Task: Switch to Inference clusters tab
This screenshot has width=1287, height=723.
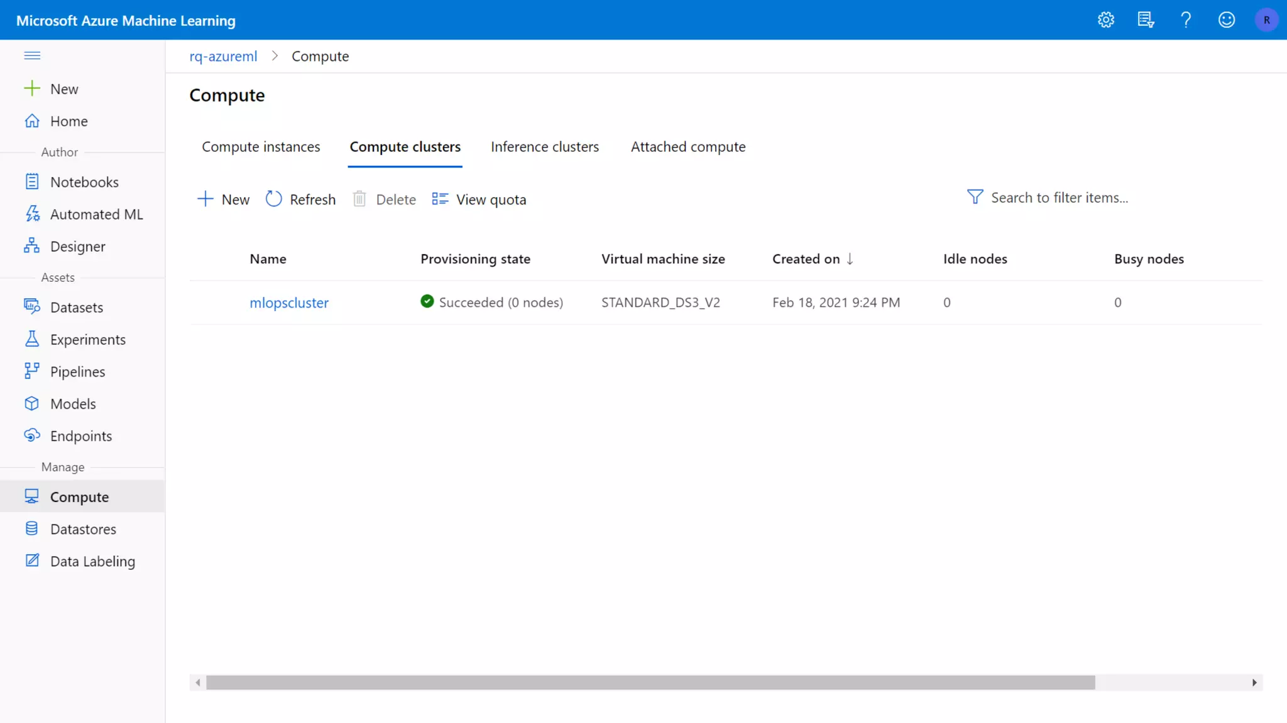Action: coord(544,147)
